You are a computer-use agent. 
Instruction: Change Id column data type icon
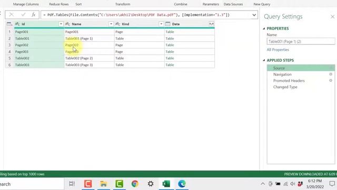pos(17,24)
